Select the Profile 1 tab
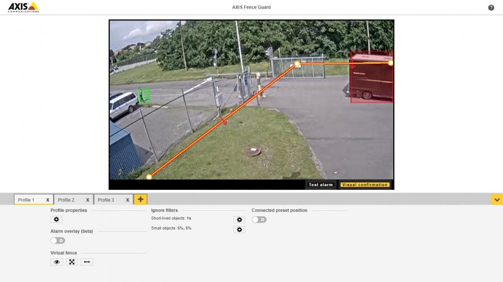Screen dimensions: 503x282 26,200
